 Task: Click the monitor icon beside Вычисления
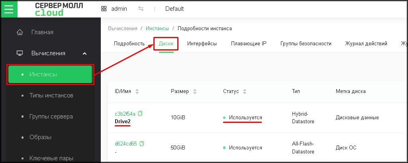20,53
